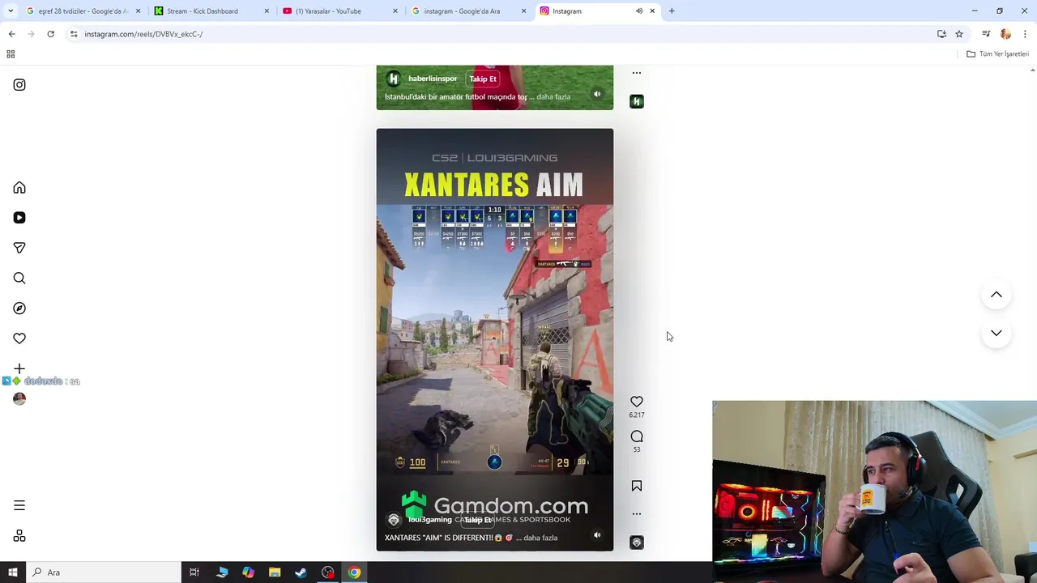This screenshot has width=1037, height=583.
Task: Open haberlisinspor audio thumbnail
Action: (x=637, y=101)
